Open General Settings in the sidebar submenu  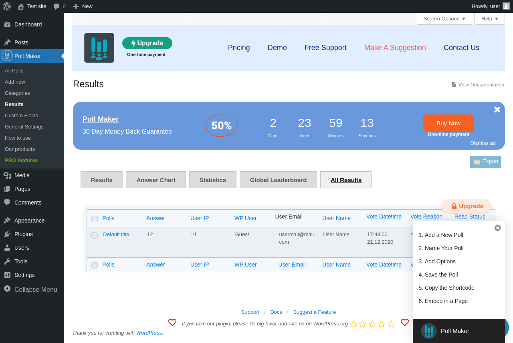(24, 127)
